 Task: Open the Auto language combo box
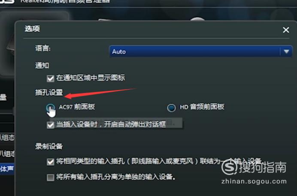(201, 51)
